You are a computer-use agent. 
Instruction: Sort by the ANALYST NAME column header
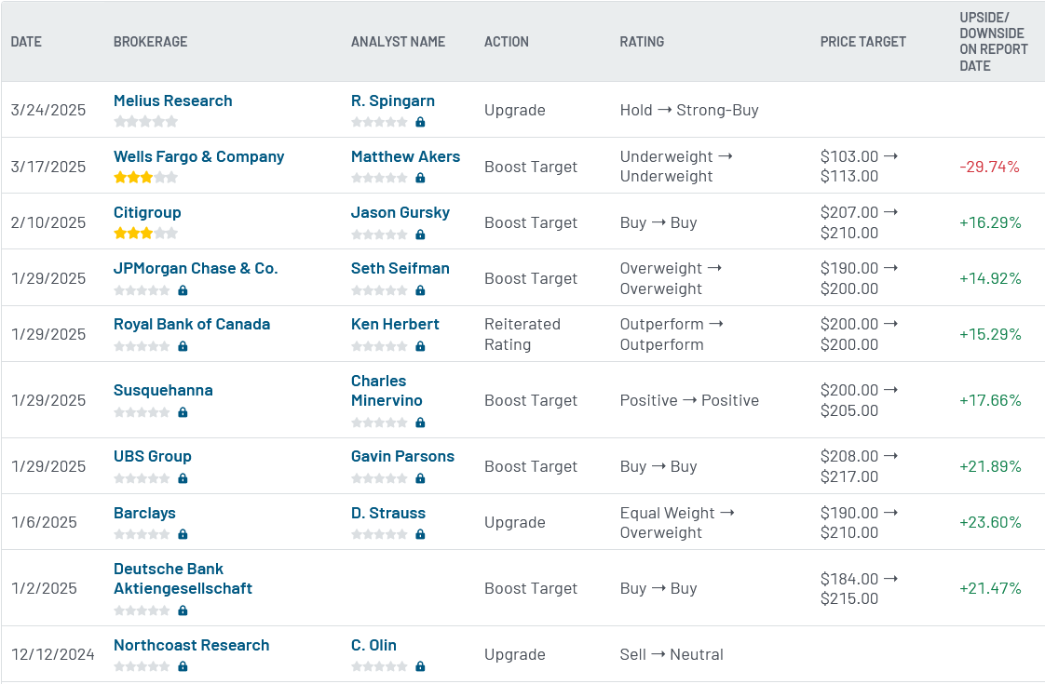pyautogui.click(x=398, y=41)
